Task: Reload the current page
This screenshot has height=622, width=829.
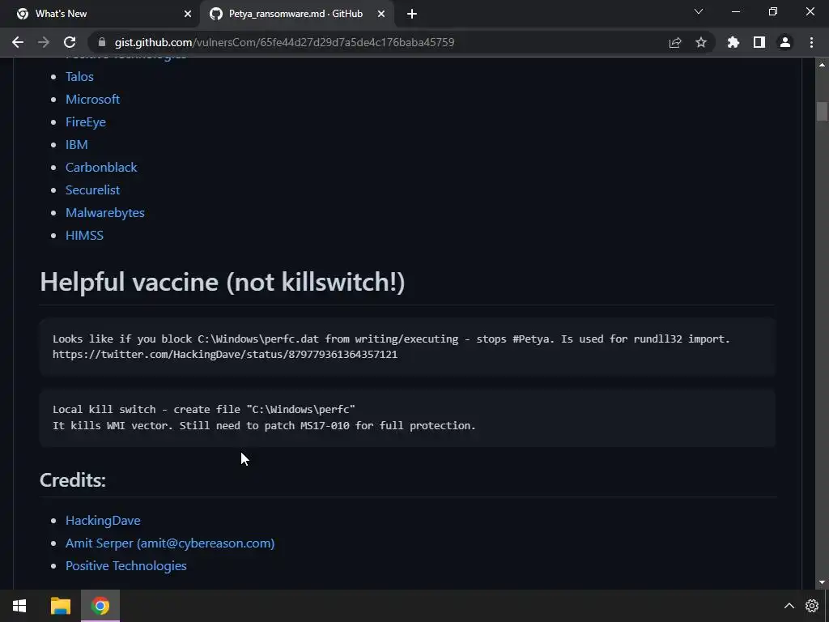Action: click(70, 42)
